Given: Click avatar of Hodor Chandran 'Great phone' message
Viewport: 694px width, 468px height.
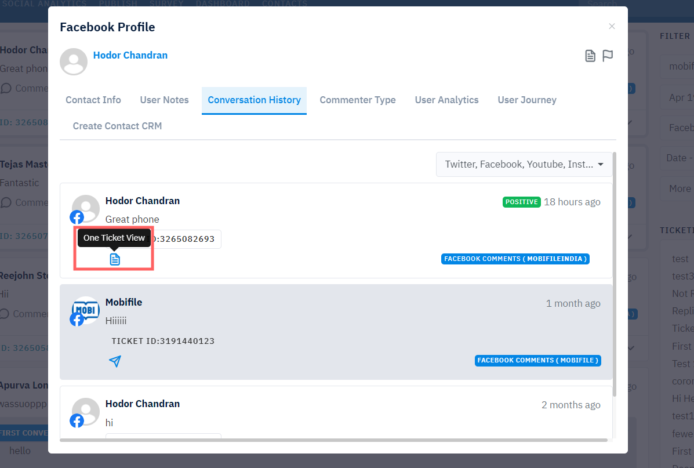Looking at the screenshot, I should tap(85, 209).
